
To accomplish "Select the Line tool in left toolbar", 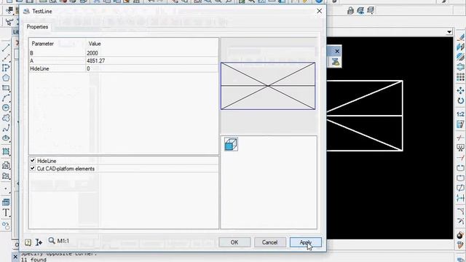I will pos(6,47).
